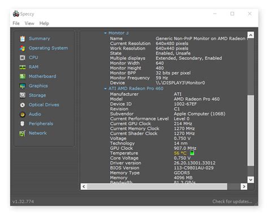Click the Subvendor Apple Computer (106B) value
Screen dimensions: 268x216
pos(200,114)
